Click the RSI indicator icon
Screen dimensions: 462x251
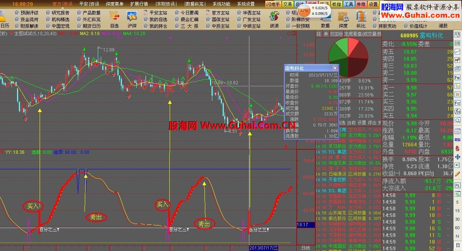point(457,139)
